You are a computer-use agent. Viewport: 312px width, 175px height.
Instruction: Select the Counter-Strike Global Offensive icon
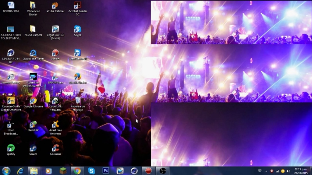[x=11, y=101]
